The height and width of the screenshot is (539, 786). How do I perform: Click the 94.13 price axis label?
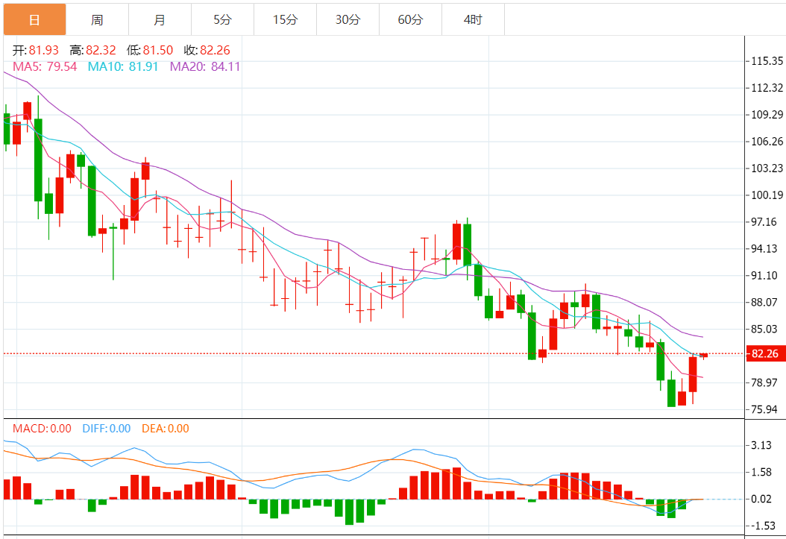pos(764,249)
